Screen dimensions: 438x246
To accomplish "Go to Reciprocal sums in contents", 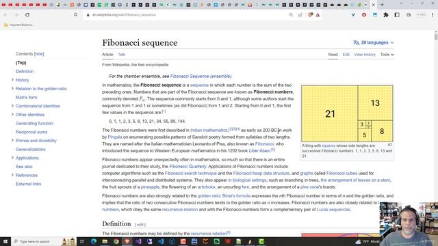I will click(x=31, y=132).
